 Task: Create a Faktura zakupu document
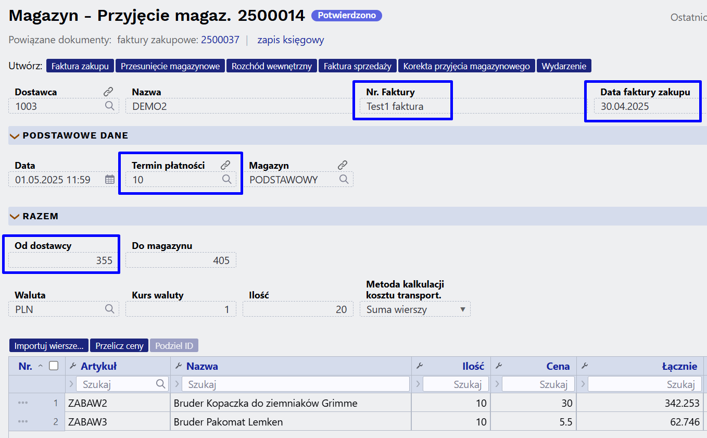[80, 66]
